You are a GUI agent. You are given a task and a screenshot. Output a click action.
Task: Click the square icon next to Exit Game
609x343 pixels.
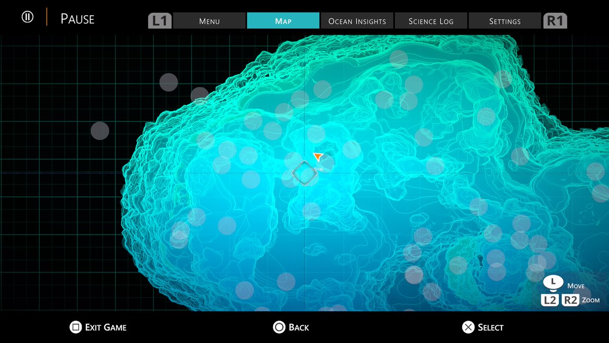76,327
